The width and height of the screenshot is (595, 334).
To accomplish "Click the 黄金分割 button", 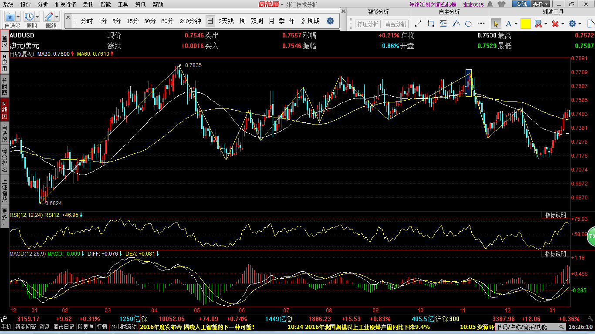I will point(396,24).
